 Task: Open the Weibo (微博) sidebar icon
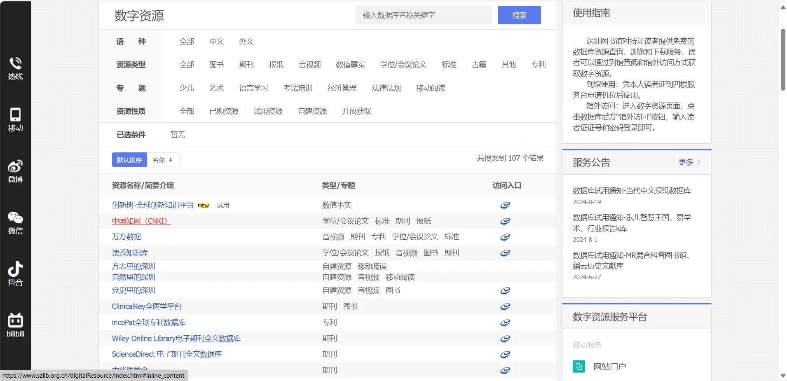15,166
